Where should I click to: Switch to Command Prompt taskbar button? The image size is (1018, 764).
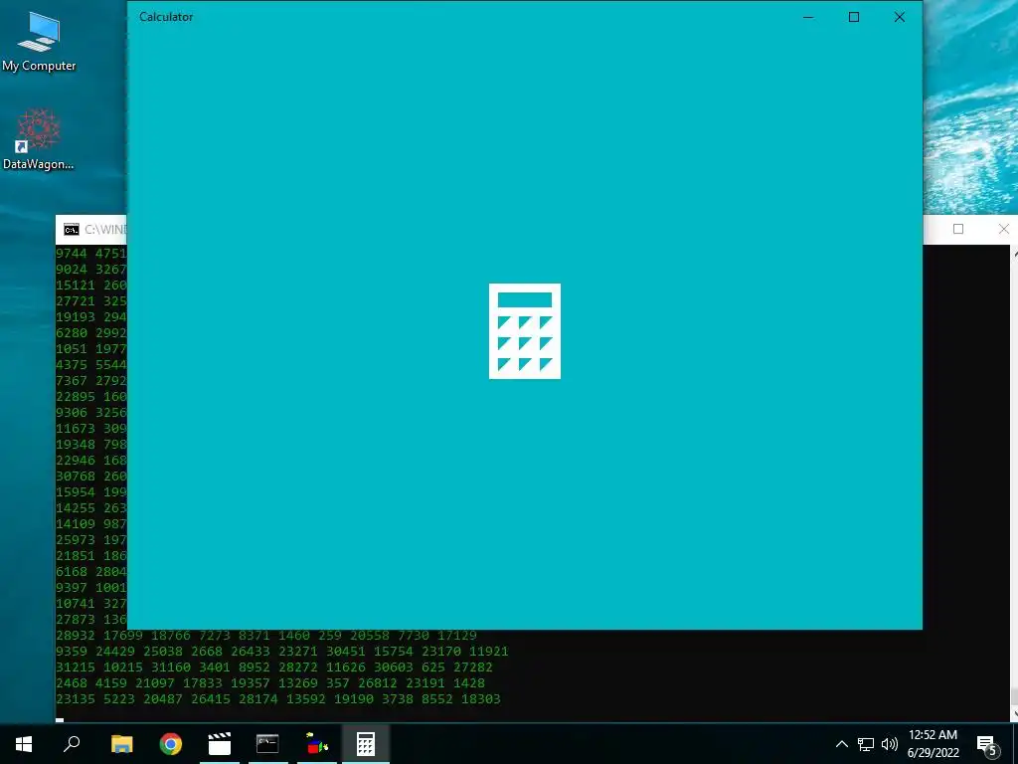[268, 744]
